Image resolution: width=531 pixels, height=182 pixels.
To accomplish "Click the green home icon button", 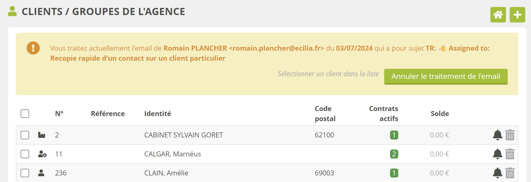I will click(498, 15).
